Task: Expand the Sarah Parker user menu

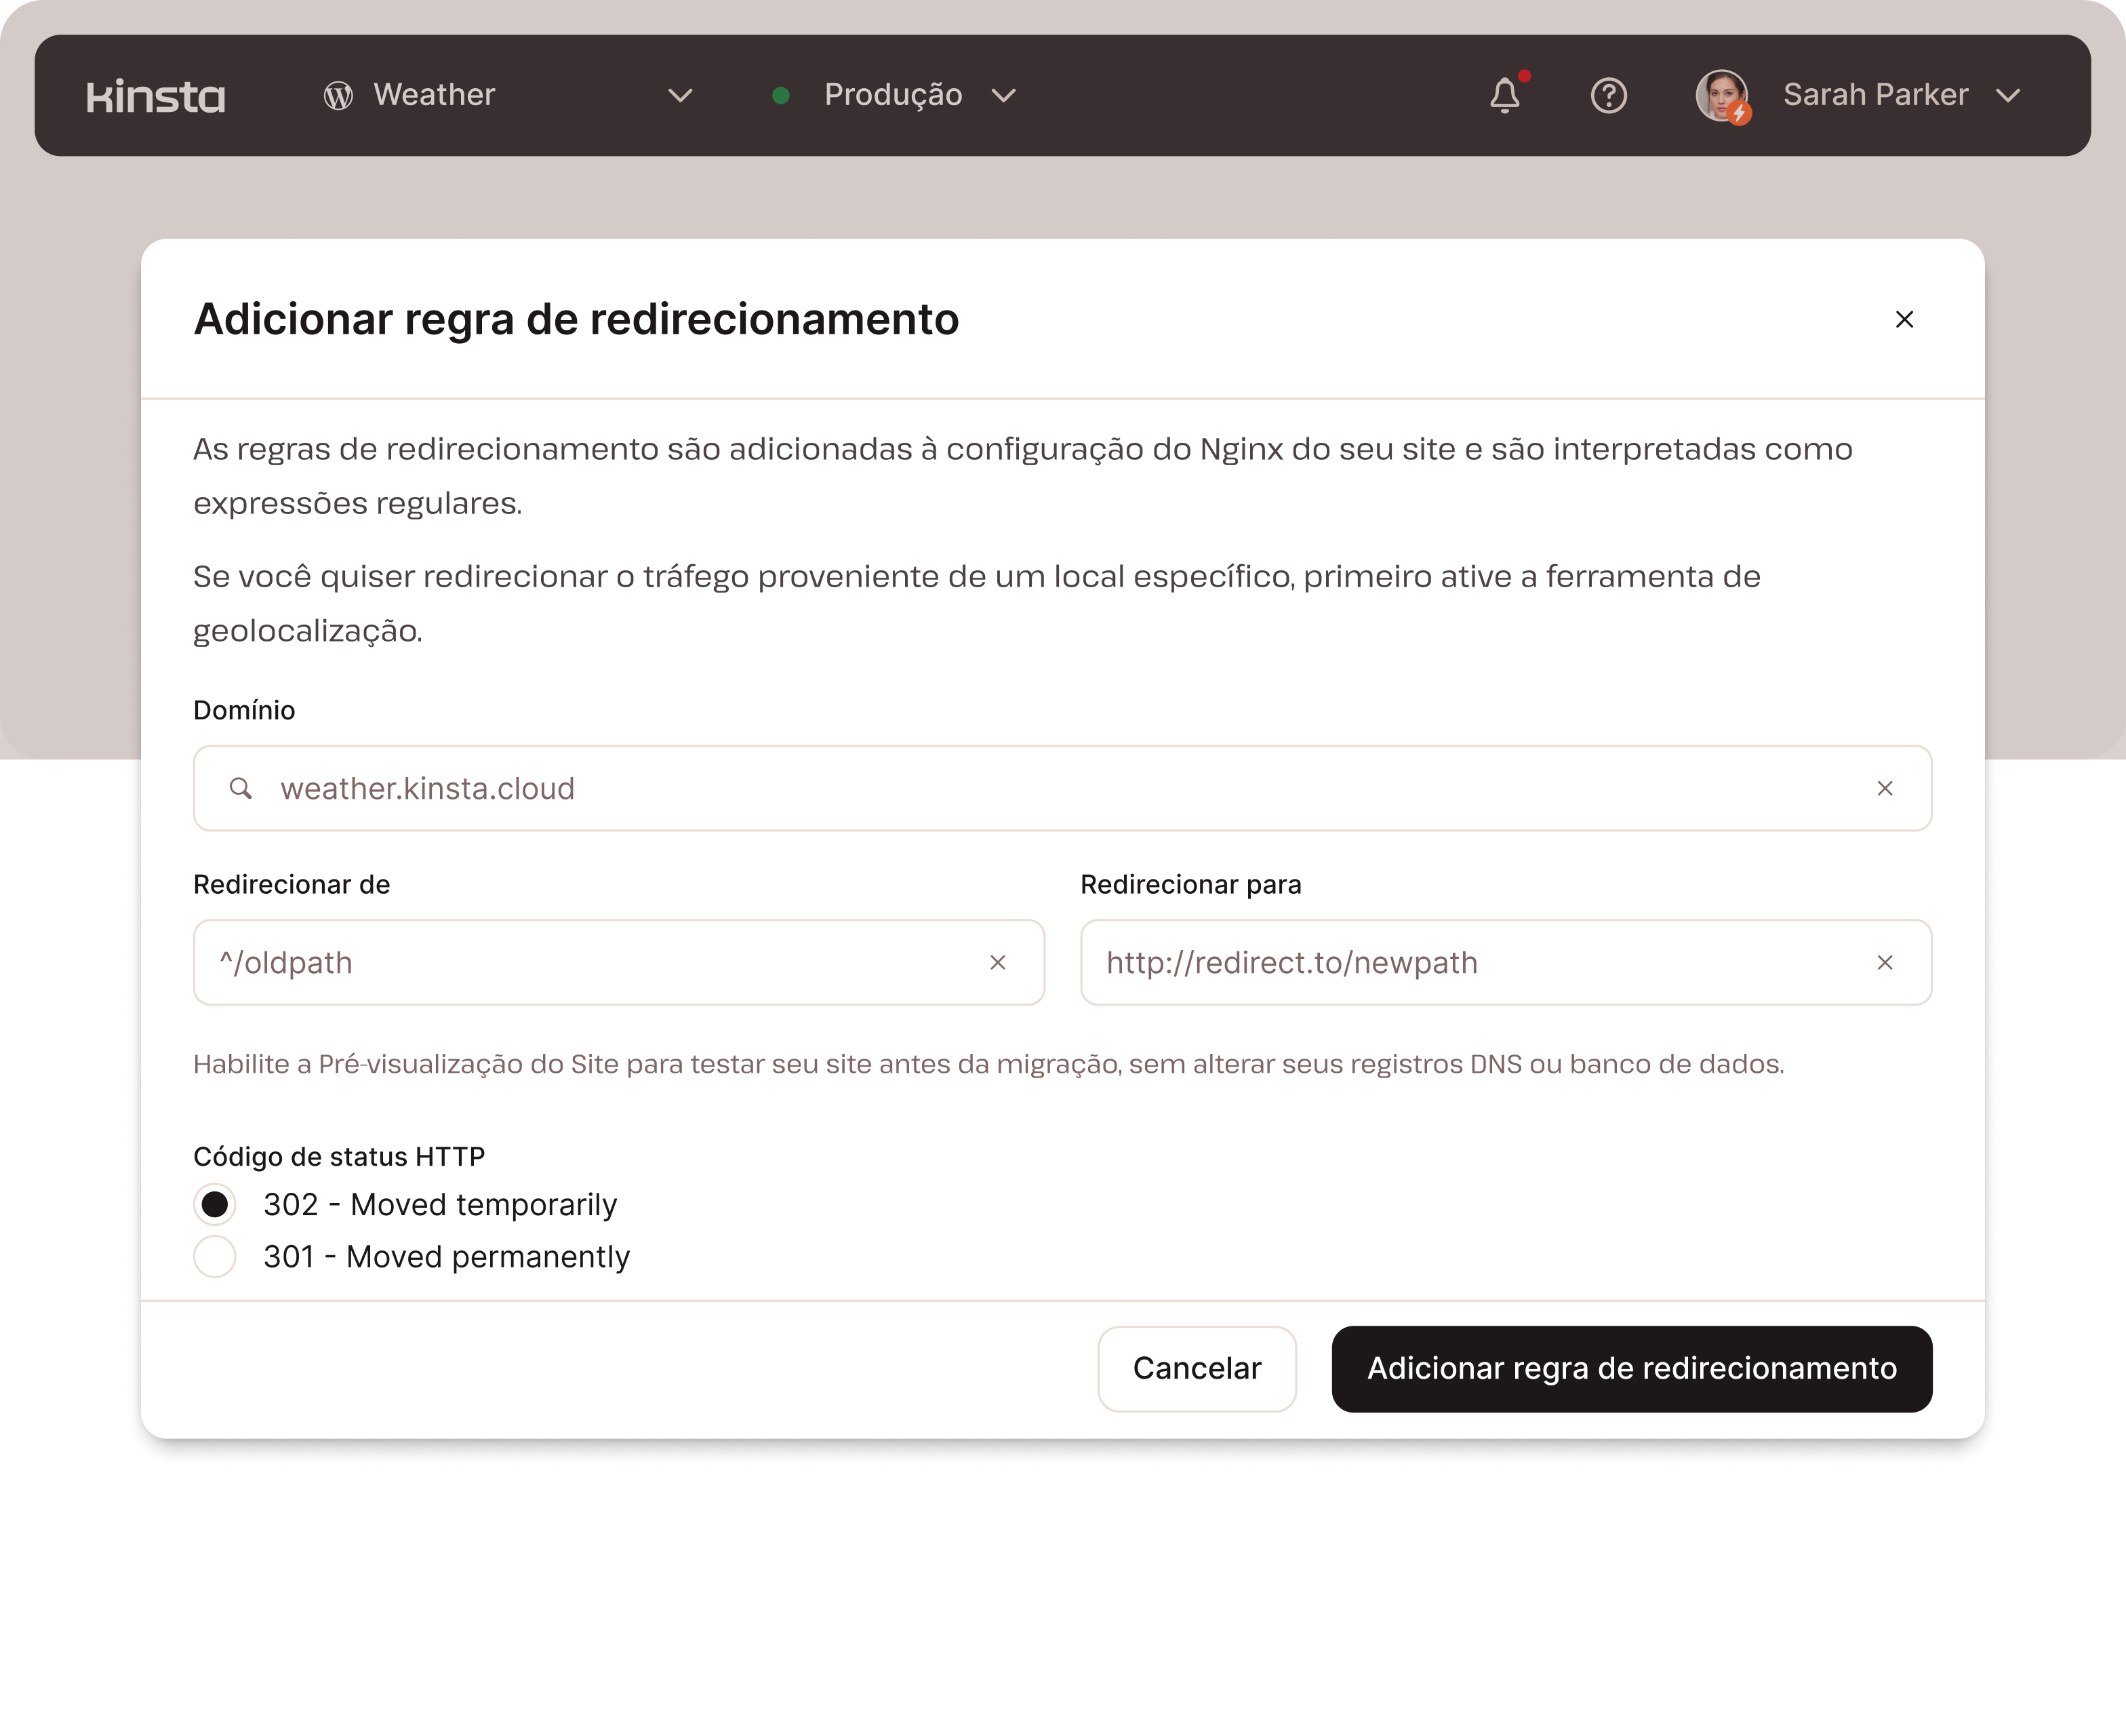Action: (2008, 96)
